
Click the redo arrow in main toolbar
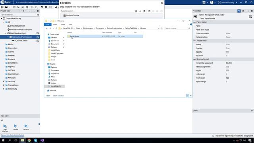pos(37,7)
